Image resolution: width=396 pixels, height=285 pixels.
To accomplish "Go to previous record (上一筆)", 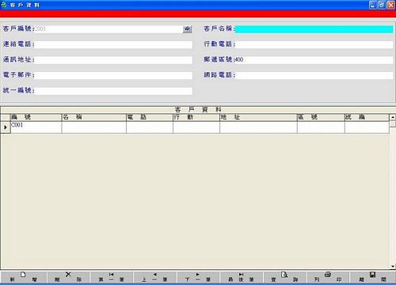I will 154,277.
